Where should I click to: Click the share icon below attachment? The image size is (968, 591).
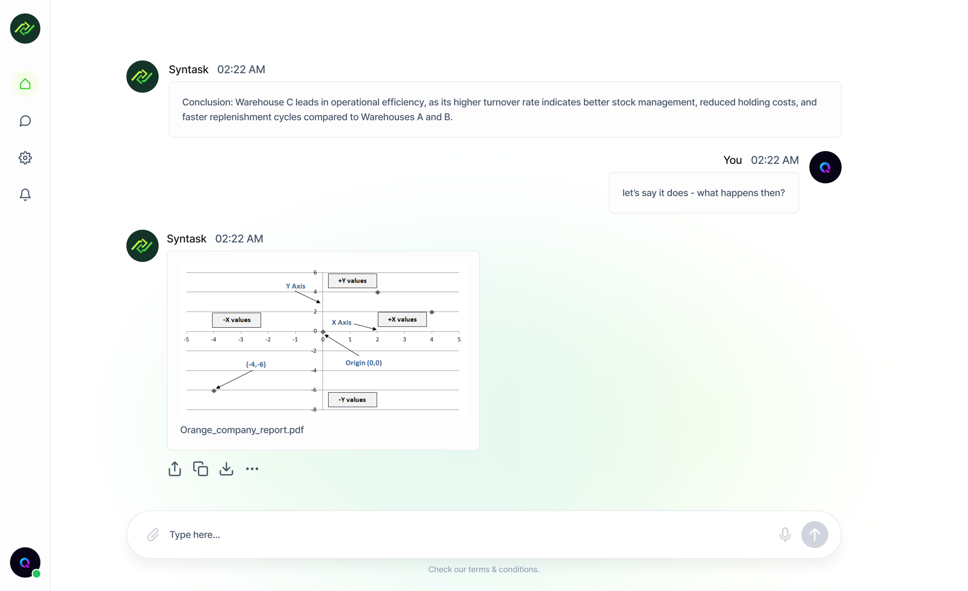[175, 469]
